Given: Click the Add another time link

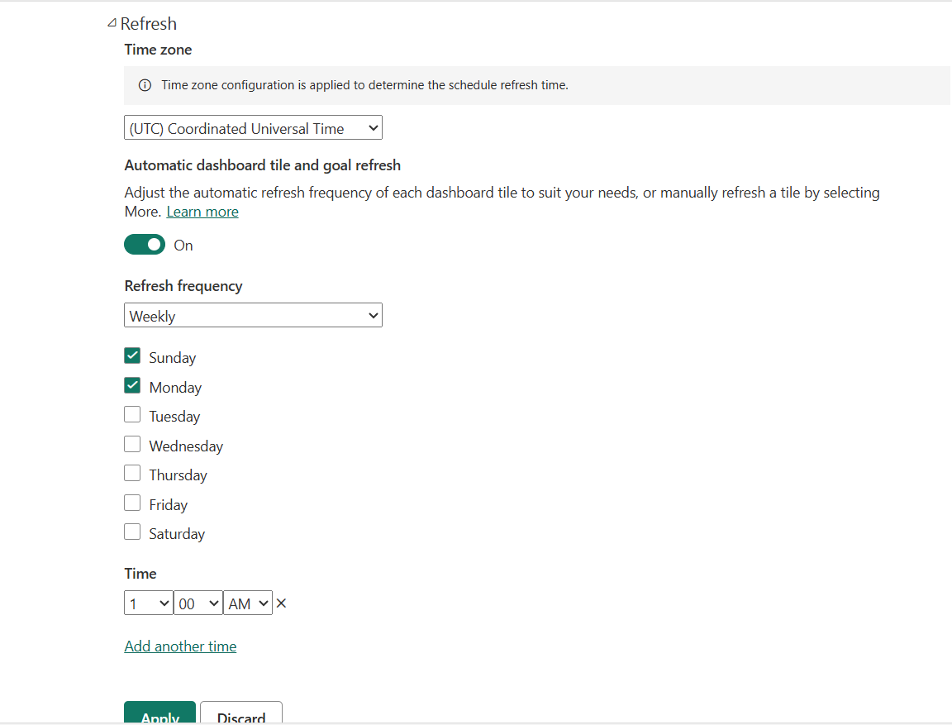Looking at the screenshot, I should pyautogui.click(x=180, y=646).
